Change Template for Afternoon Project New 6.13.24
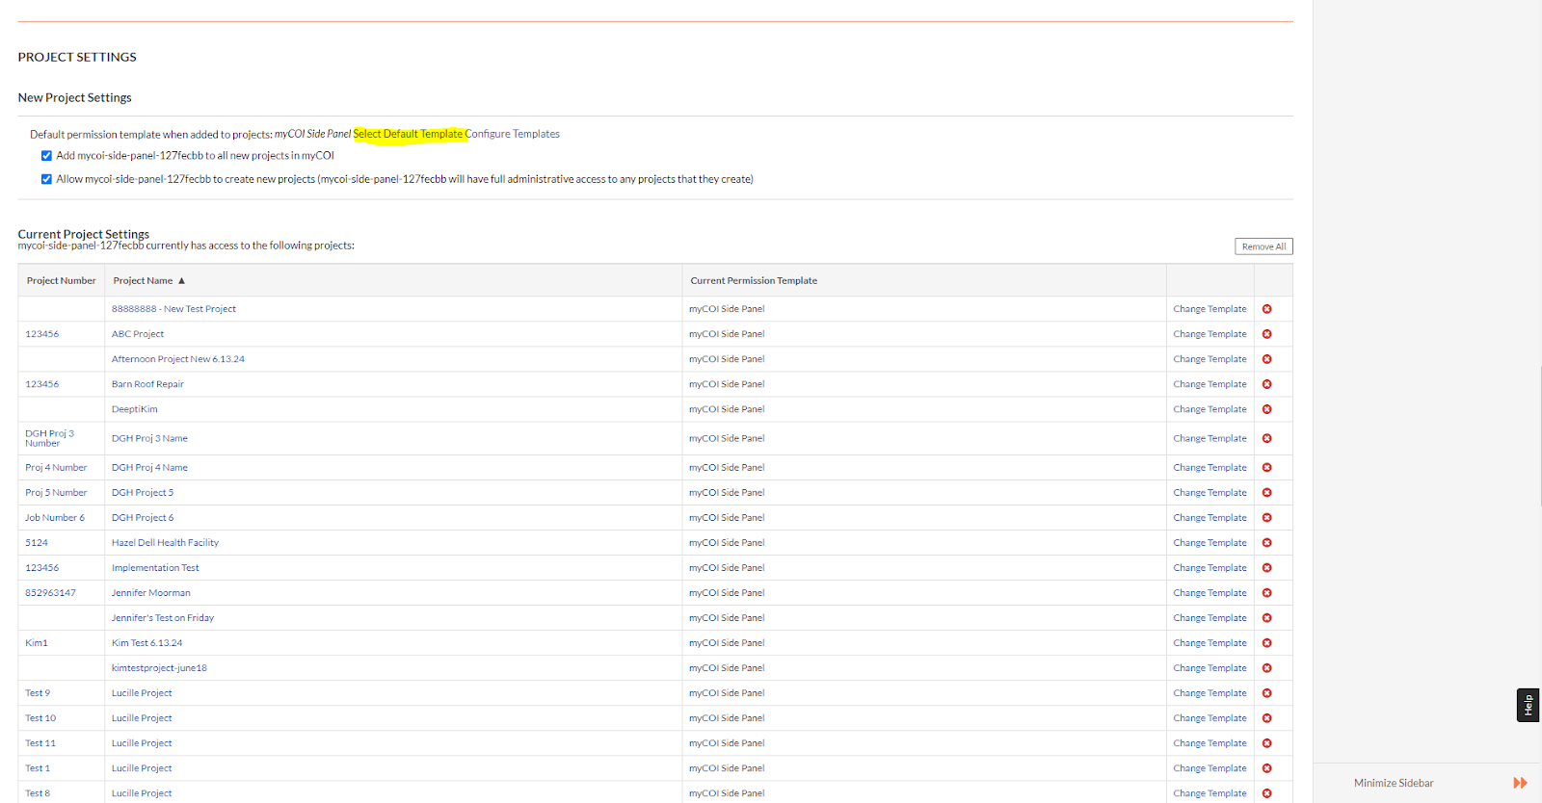This screenshot has height=803, width=1542. [1210, 359]
